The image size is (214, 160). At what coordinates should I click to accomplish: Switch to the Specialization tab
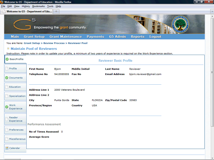tap(17, 96)
